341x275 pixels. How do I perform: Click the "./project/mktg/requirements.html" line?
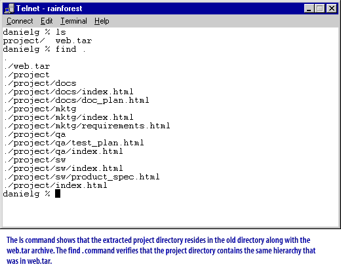point(87,126)
